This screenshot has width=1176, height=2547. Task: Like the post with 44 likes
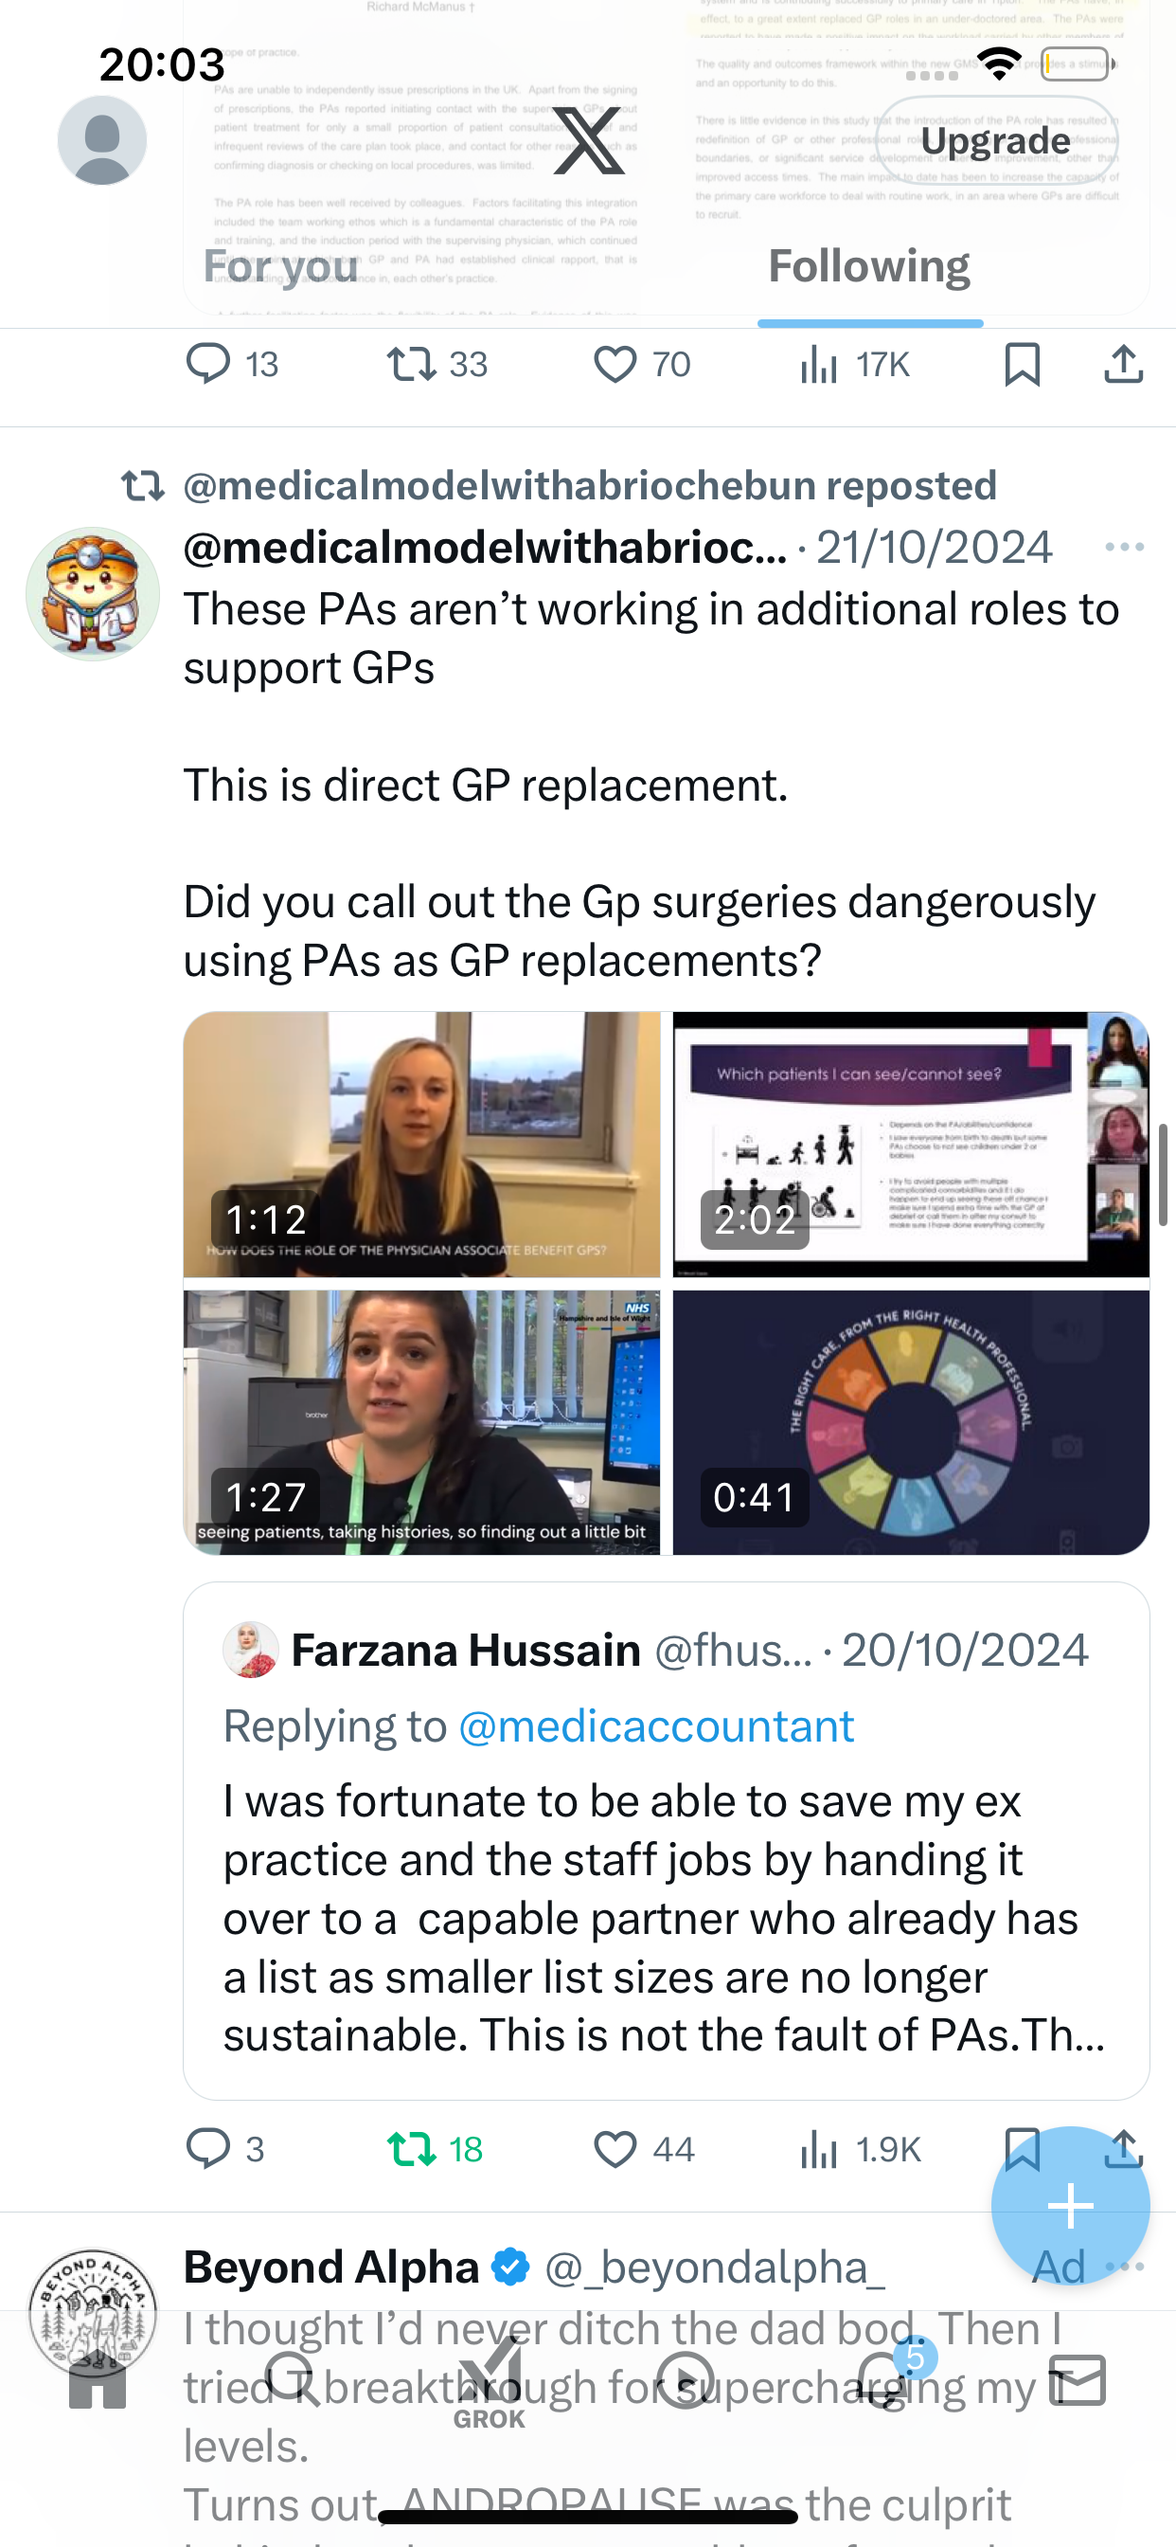(615, 2148)
